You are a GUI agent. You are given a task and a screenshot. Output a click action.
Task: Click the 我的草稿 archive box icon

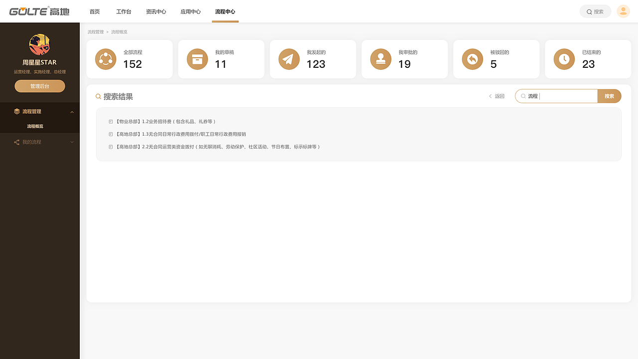point(197,59)
